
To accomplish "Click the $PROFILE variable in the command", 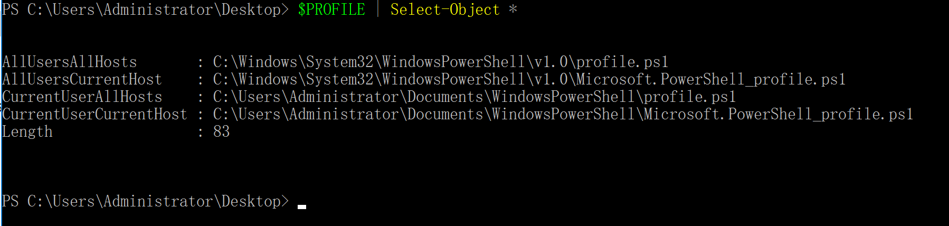I will pos(331,10).
